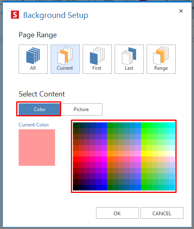Choose the Current page range icon

[x=65, y=59]
